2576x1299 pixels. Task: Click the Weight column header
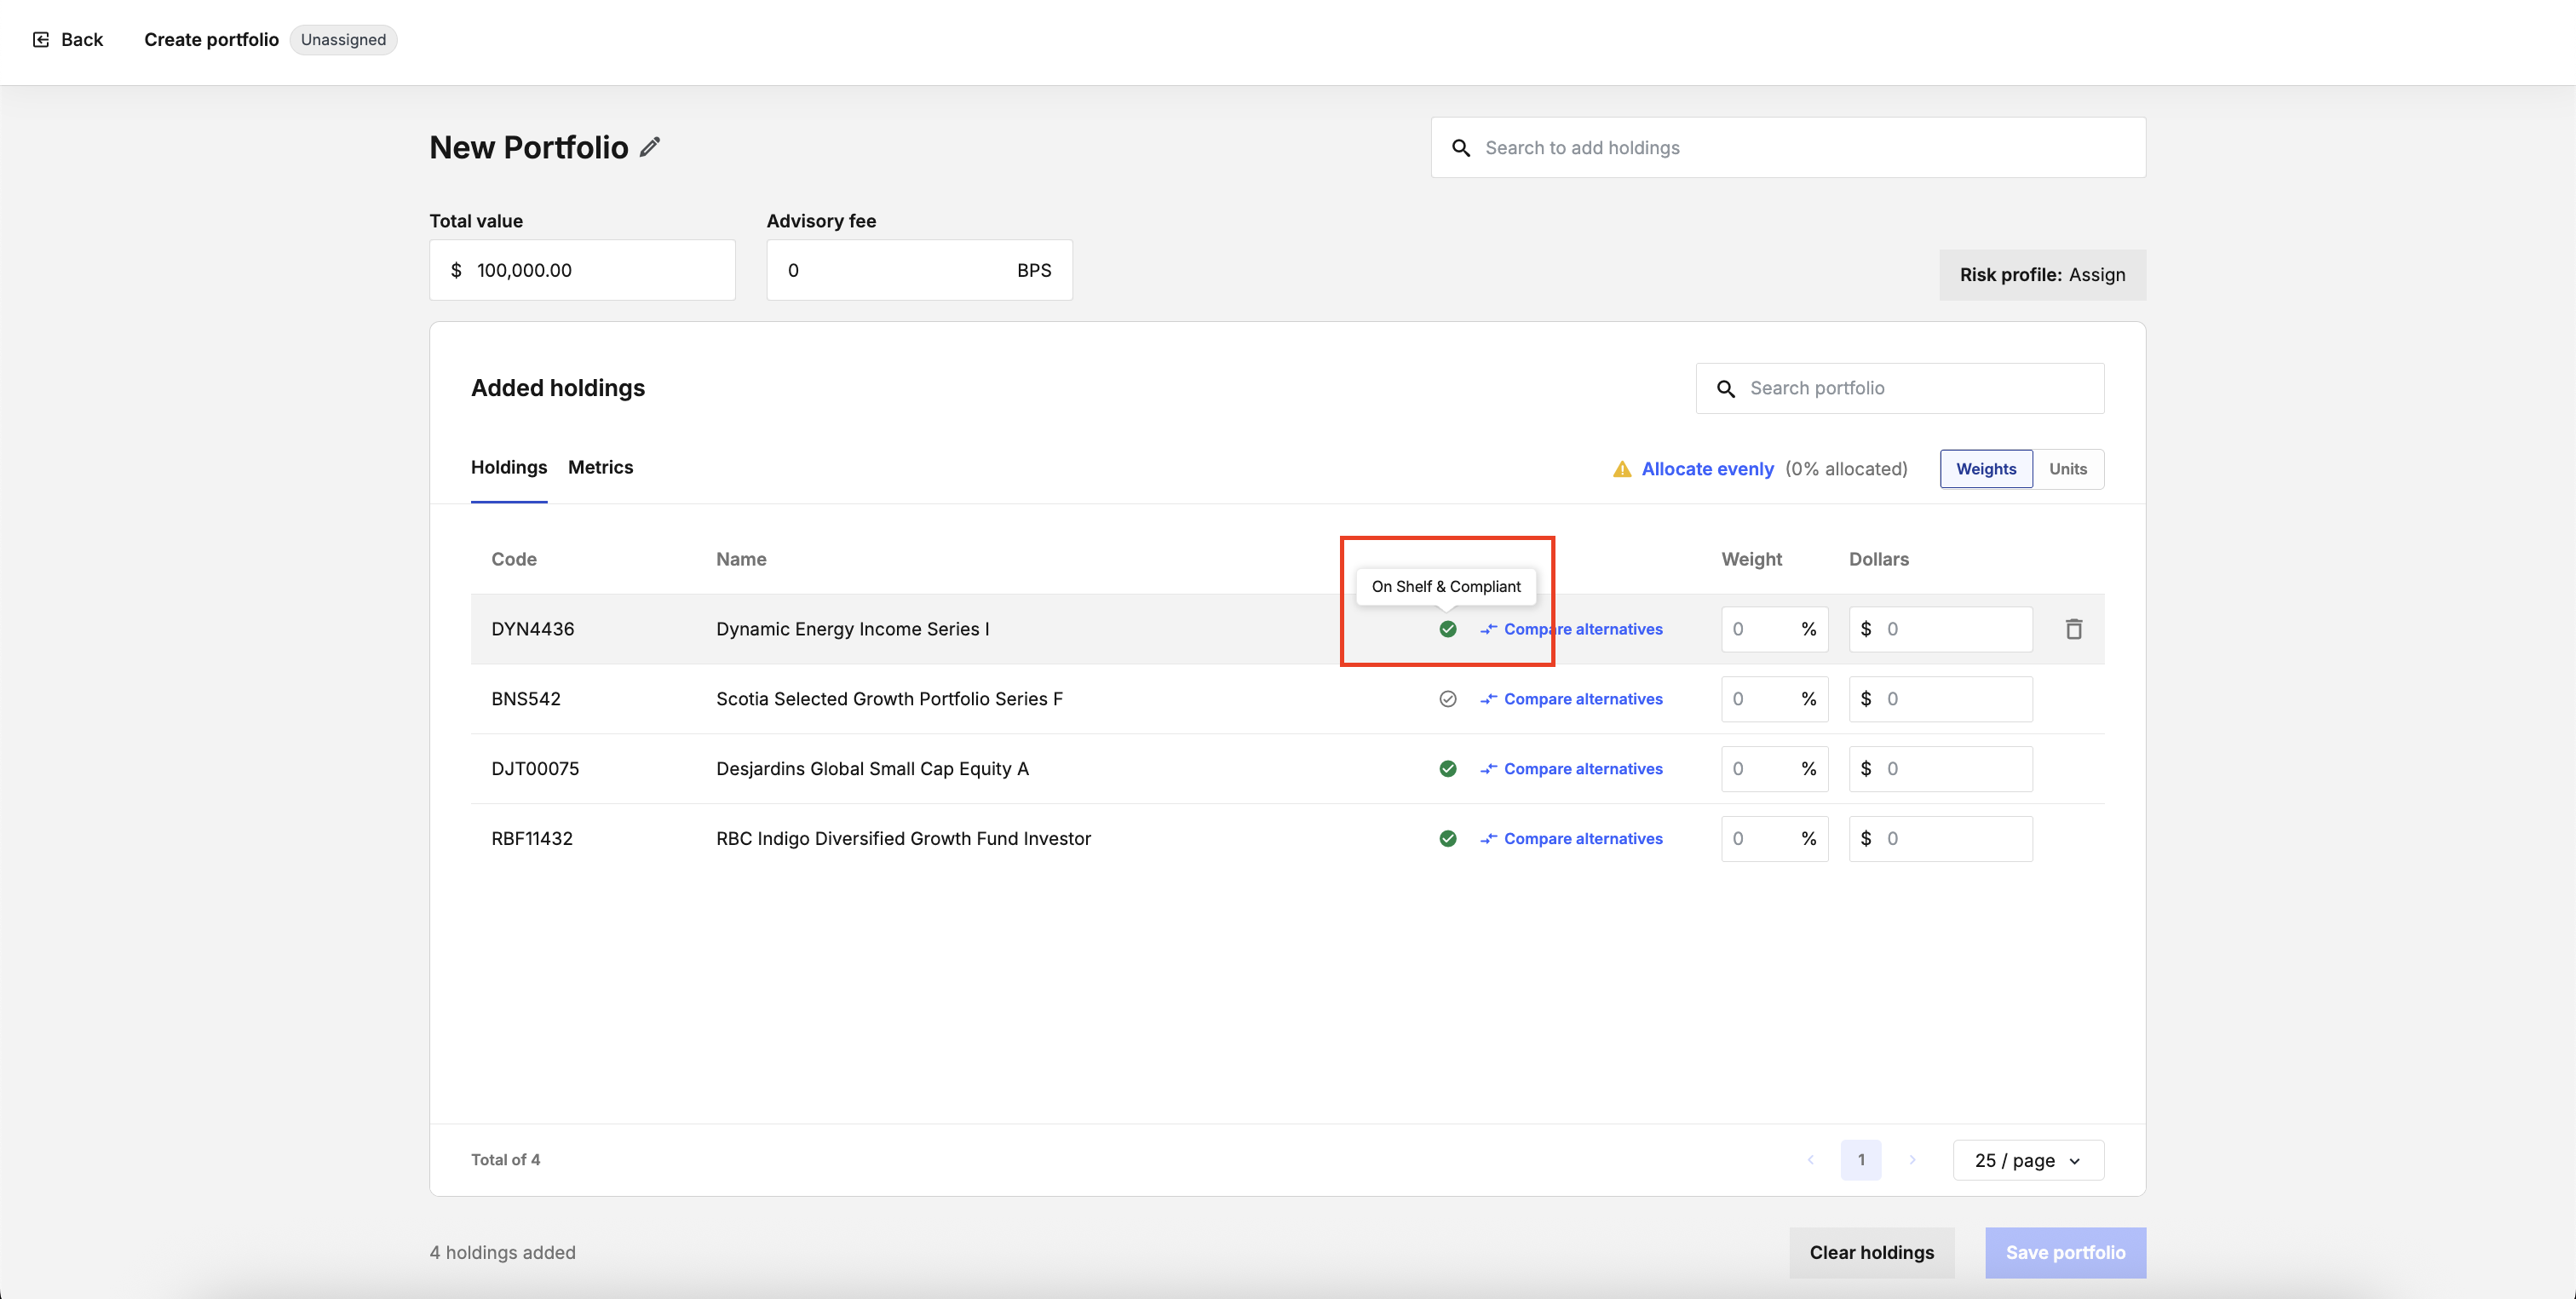(1751, 559)
